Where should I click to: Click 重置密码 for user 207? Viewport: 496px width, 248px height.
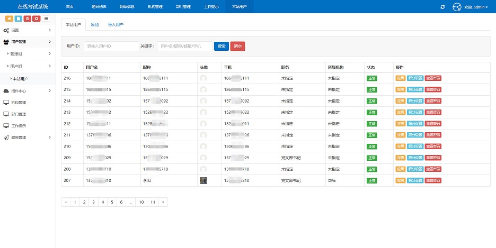tap(433, 180)
